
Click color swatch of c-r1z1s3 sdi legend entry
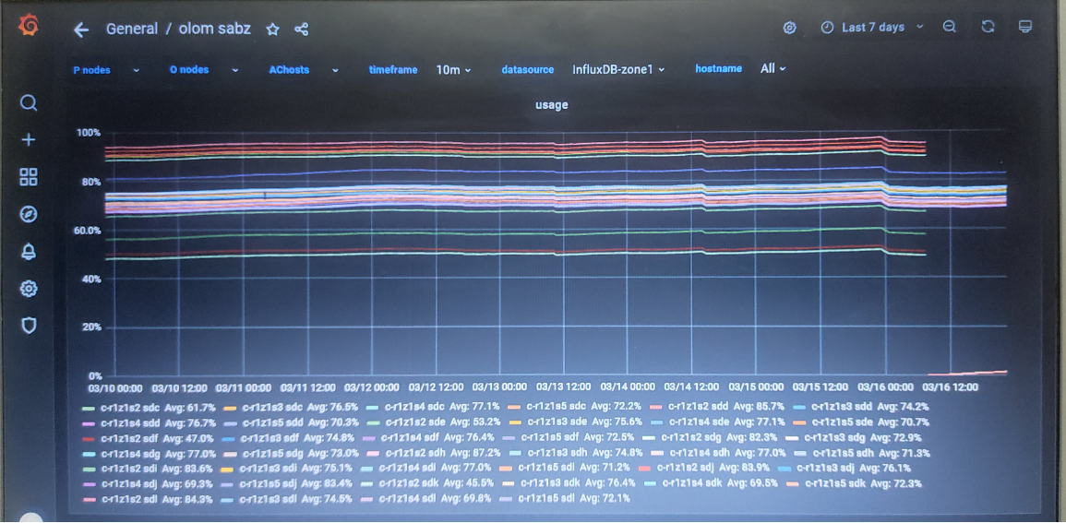point(229,469)
